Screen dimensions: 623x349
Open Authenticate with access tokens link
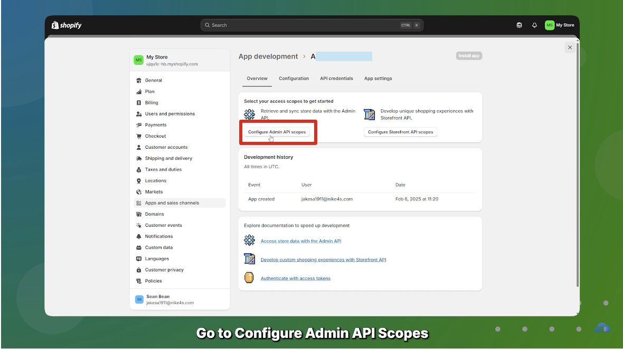pyautogui.click(x=296, y=278)
